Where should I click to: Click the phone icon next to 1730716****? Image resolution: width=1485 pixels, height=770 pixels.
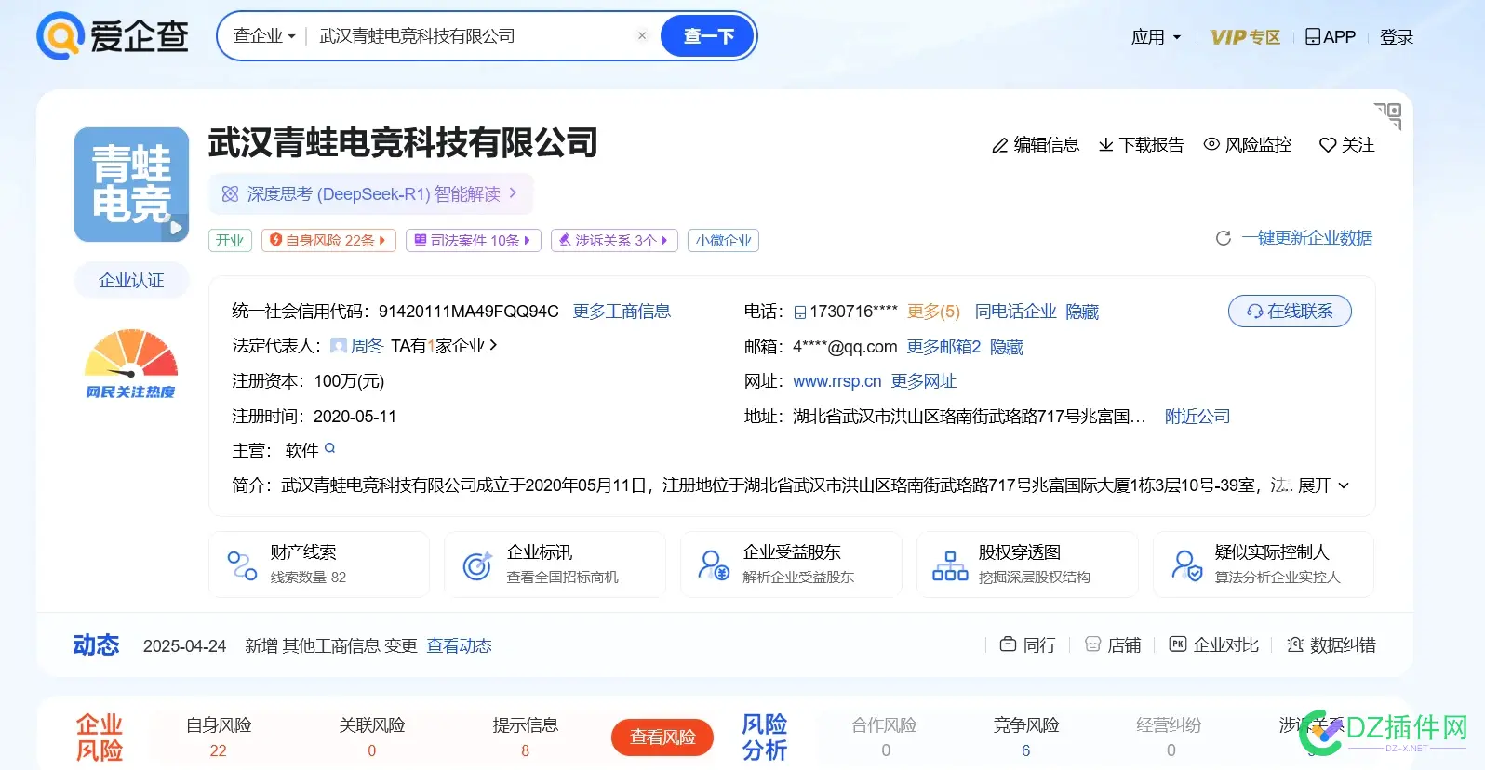tap(800, 312)
